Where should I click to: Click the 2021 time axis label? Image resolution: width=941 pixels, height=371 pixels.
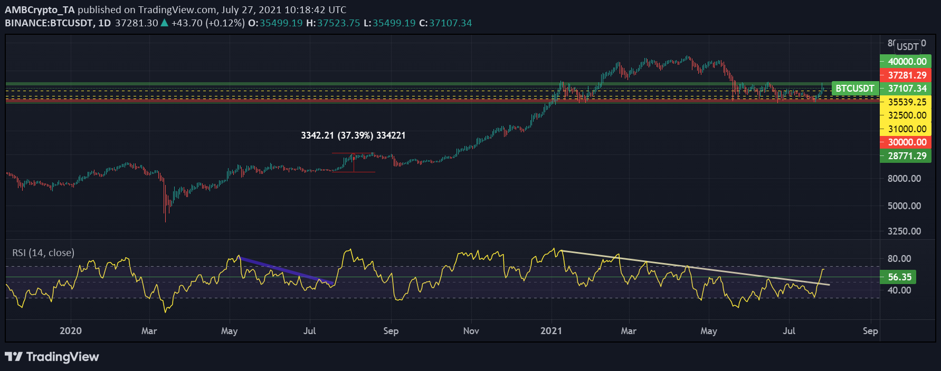point(551,331)
